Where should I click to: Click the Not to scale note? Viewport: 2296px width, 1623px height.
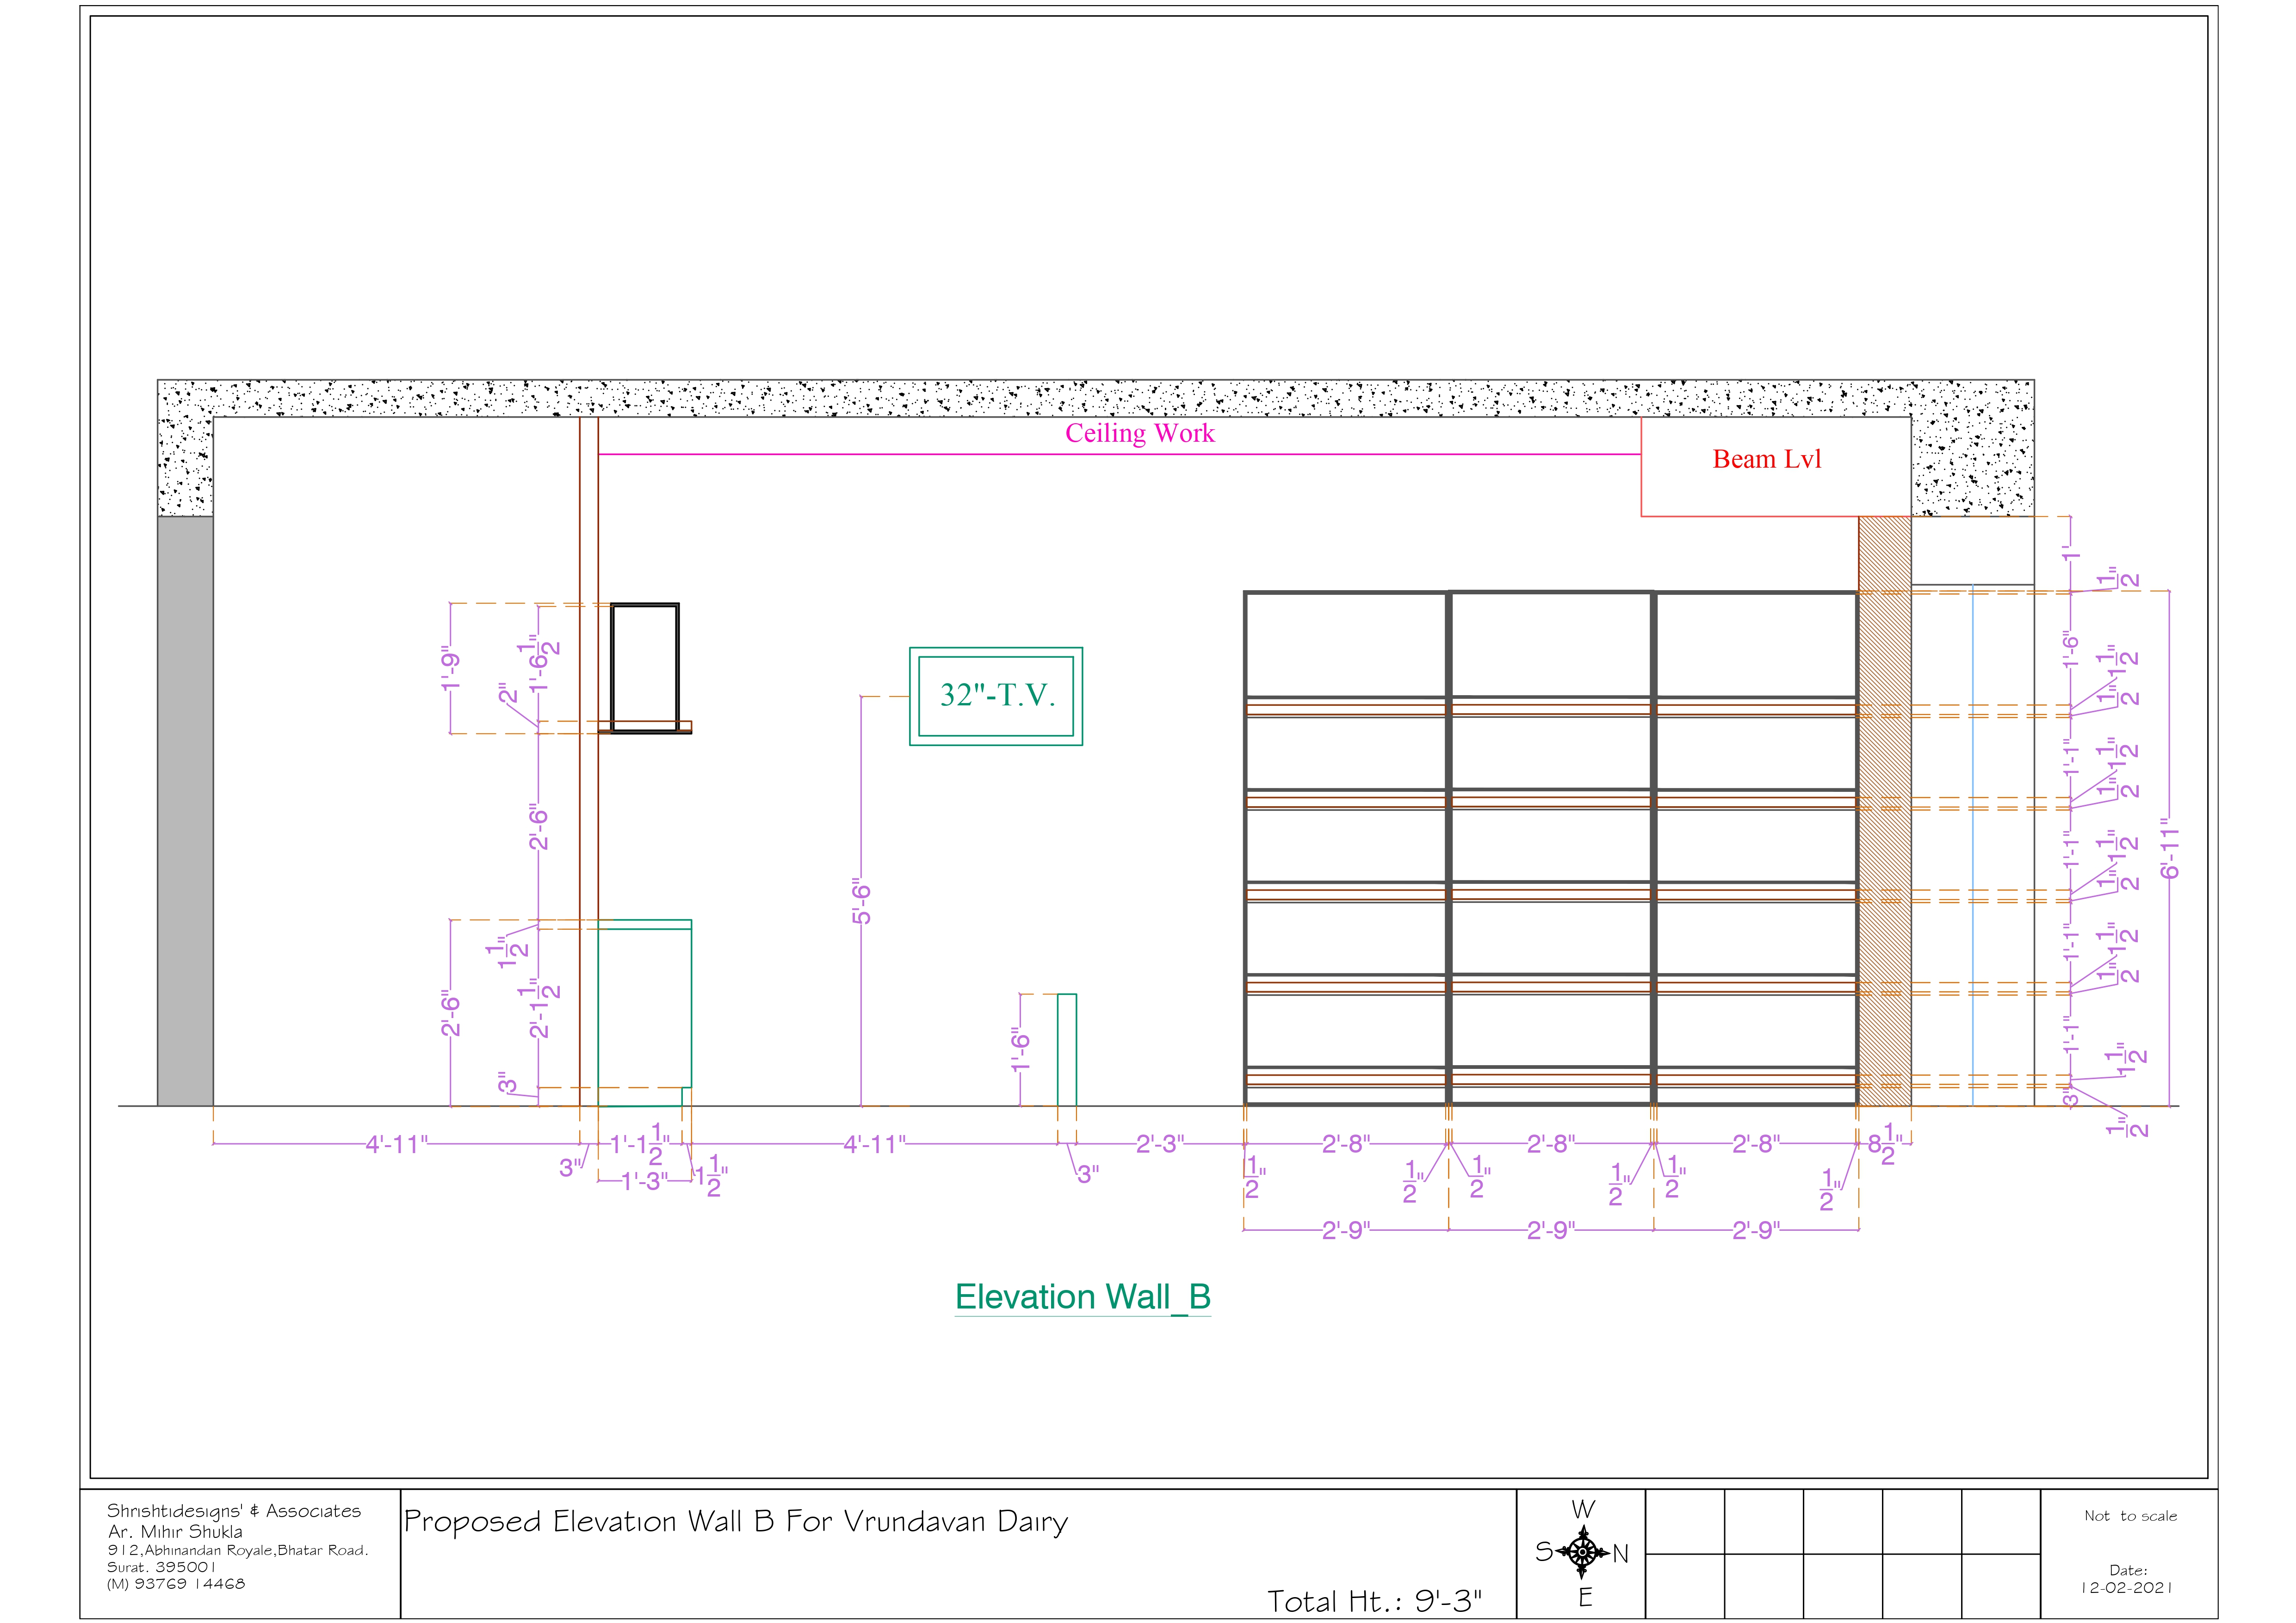pyautogui.click(x=2130, y=1516)
